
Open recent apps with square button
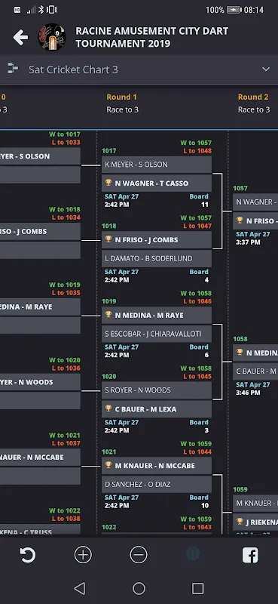click(x=197, y=588)
